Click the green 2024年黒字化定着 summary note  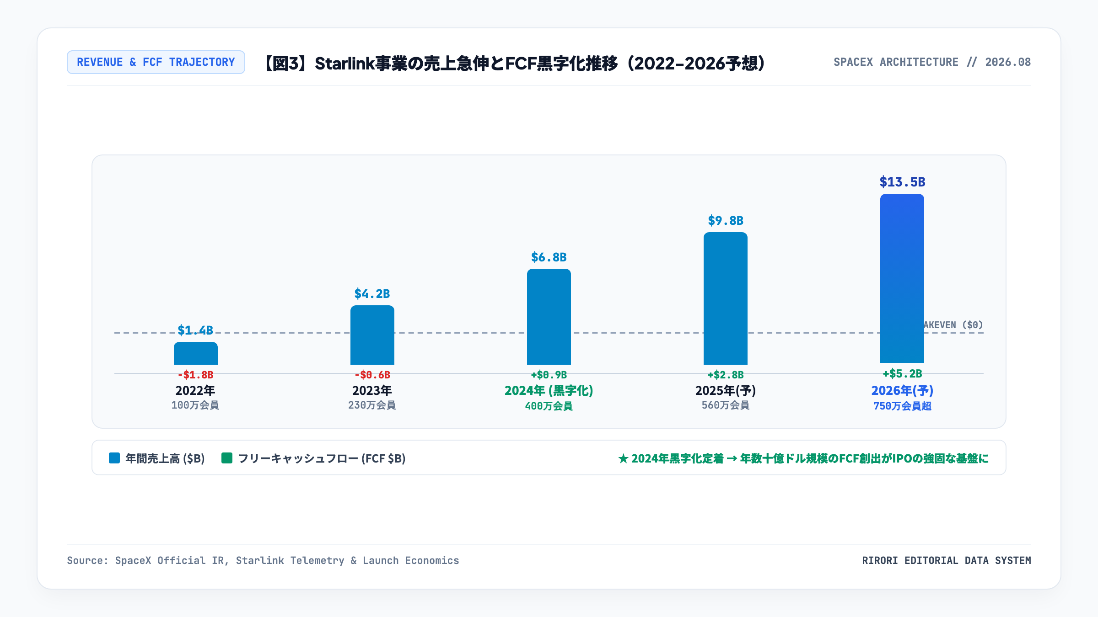pyautogui.click(x=803, y=458)
